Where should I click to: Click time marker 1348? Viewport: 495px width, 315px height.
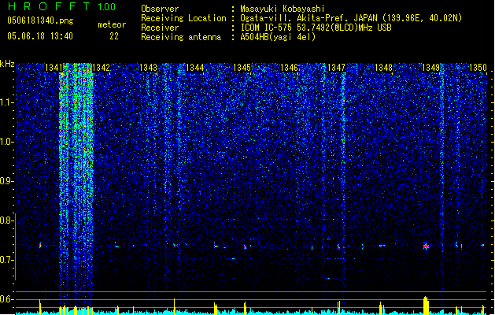point(383,68)
